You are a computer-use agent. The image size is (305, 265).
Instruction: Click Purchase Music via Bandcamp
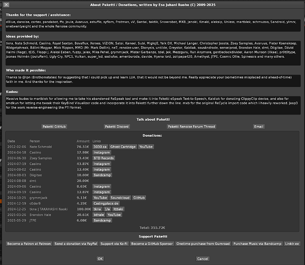(257, 244)
